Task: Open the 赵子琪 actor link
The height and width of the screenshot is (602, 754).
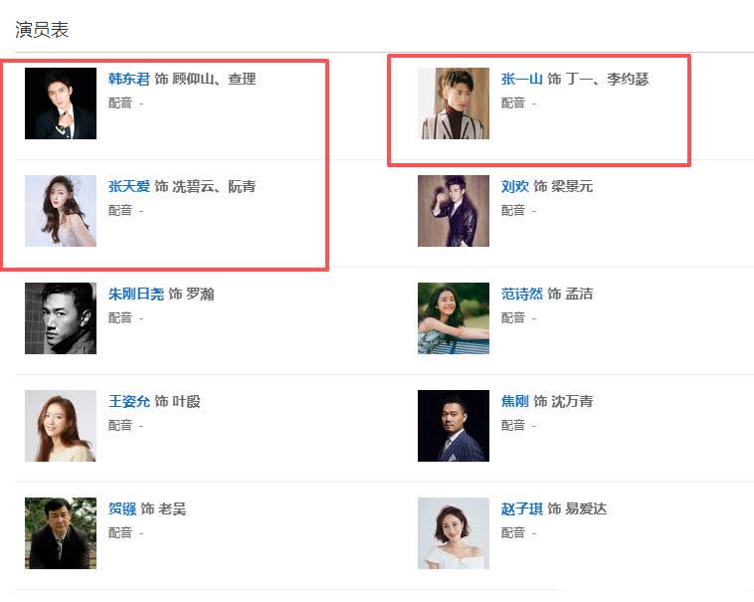Action: (x=521, y=509)
